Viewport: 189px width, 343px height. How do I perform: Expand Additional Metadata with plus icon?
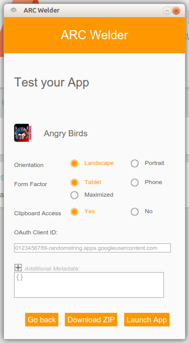tap(18, 268)
